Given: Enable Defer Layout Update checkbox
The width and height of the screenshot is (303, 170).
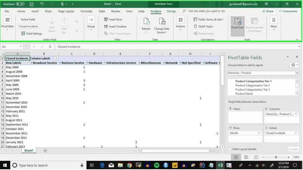Looking at the screenshot, I should pos(230,149).
